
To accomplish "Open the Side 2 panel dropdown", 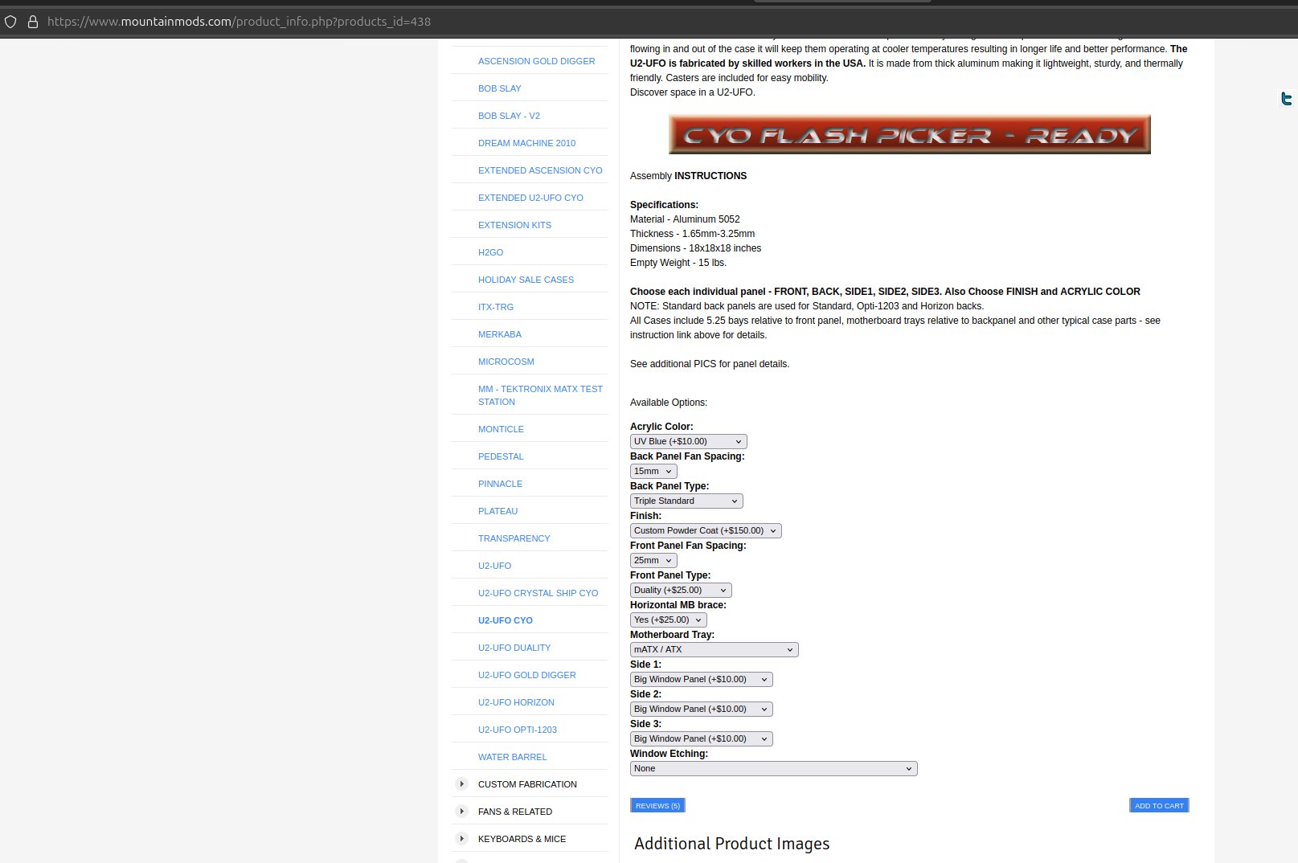I will point(701,710).
